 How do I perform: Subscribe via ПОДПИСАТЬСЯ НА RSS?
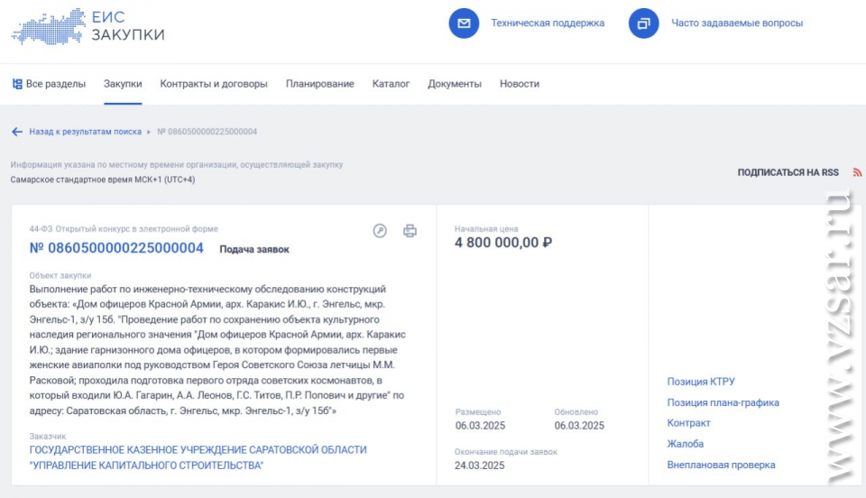tap(788, 172)
